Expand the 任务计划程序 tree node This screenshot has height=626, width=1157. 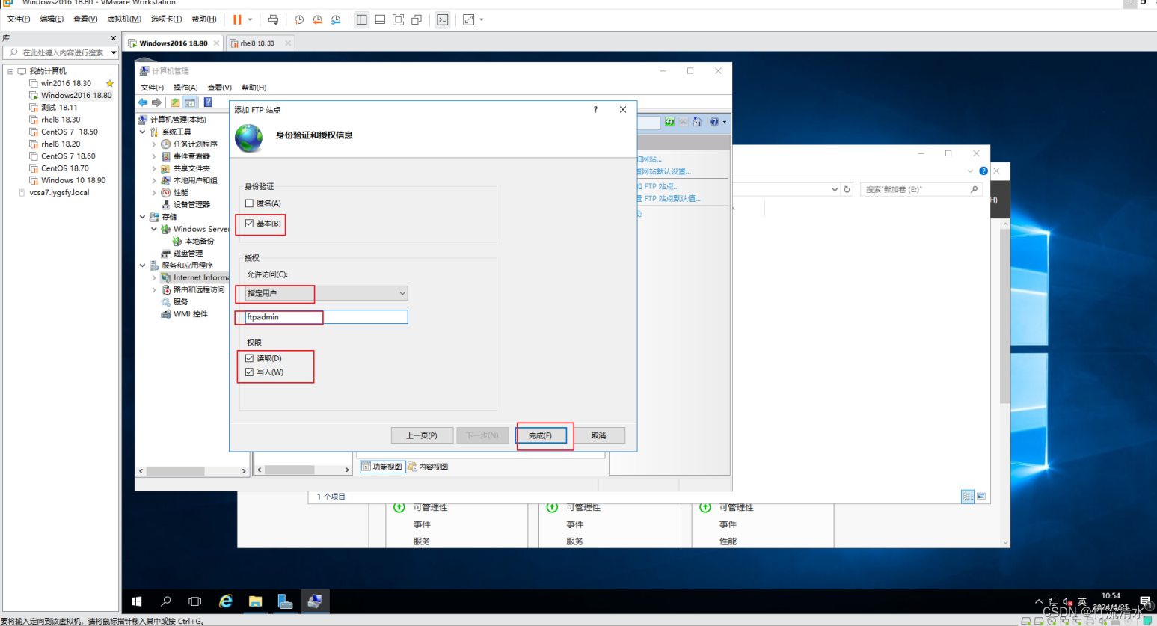tap(155, 144)
